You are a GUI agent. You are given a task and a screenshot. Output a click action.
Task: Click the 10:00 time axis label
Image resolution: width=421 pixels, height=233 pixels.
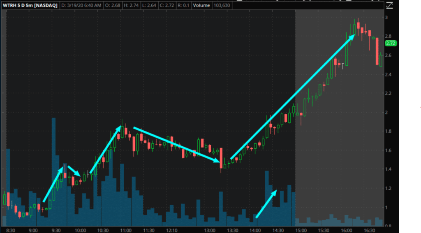[x=80, y=230]
